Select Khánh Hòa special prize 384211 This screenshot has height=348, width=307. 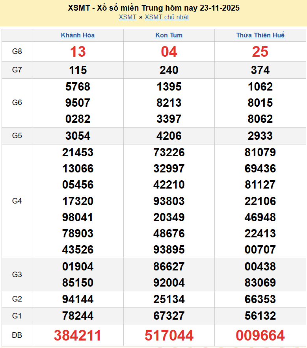pos(78,335)
